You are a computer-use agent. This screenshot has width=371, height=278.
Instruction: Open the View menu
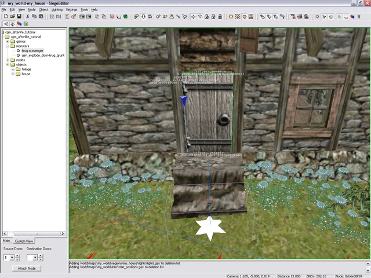(21, 10)
